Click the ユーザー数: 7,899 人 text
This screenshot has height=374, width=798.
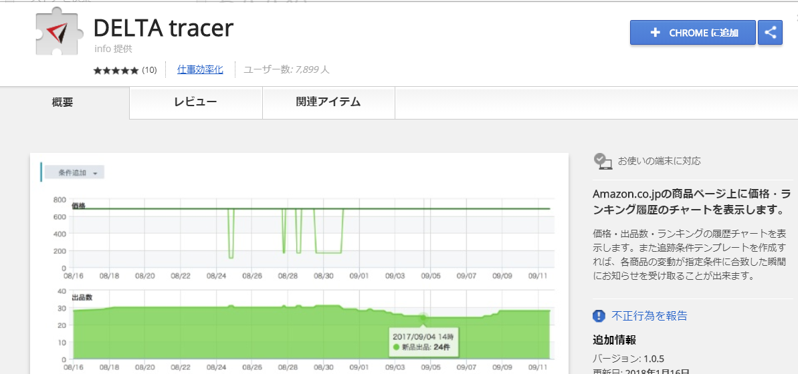[286, 69]
